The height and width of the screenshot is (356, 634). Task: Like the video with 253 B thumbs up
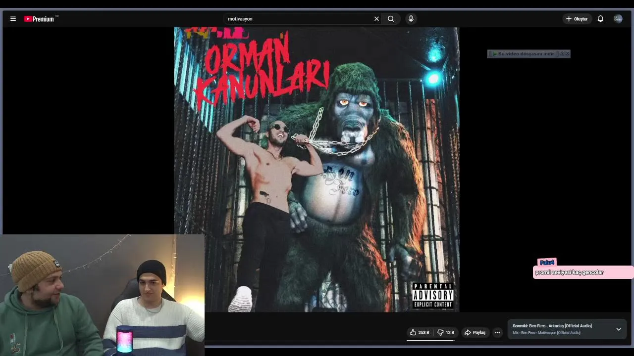(419, 332)
